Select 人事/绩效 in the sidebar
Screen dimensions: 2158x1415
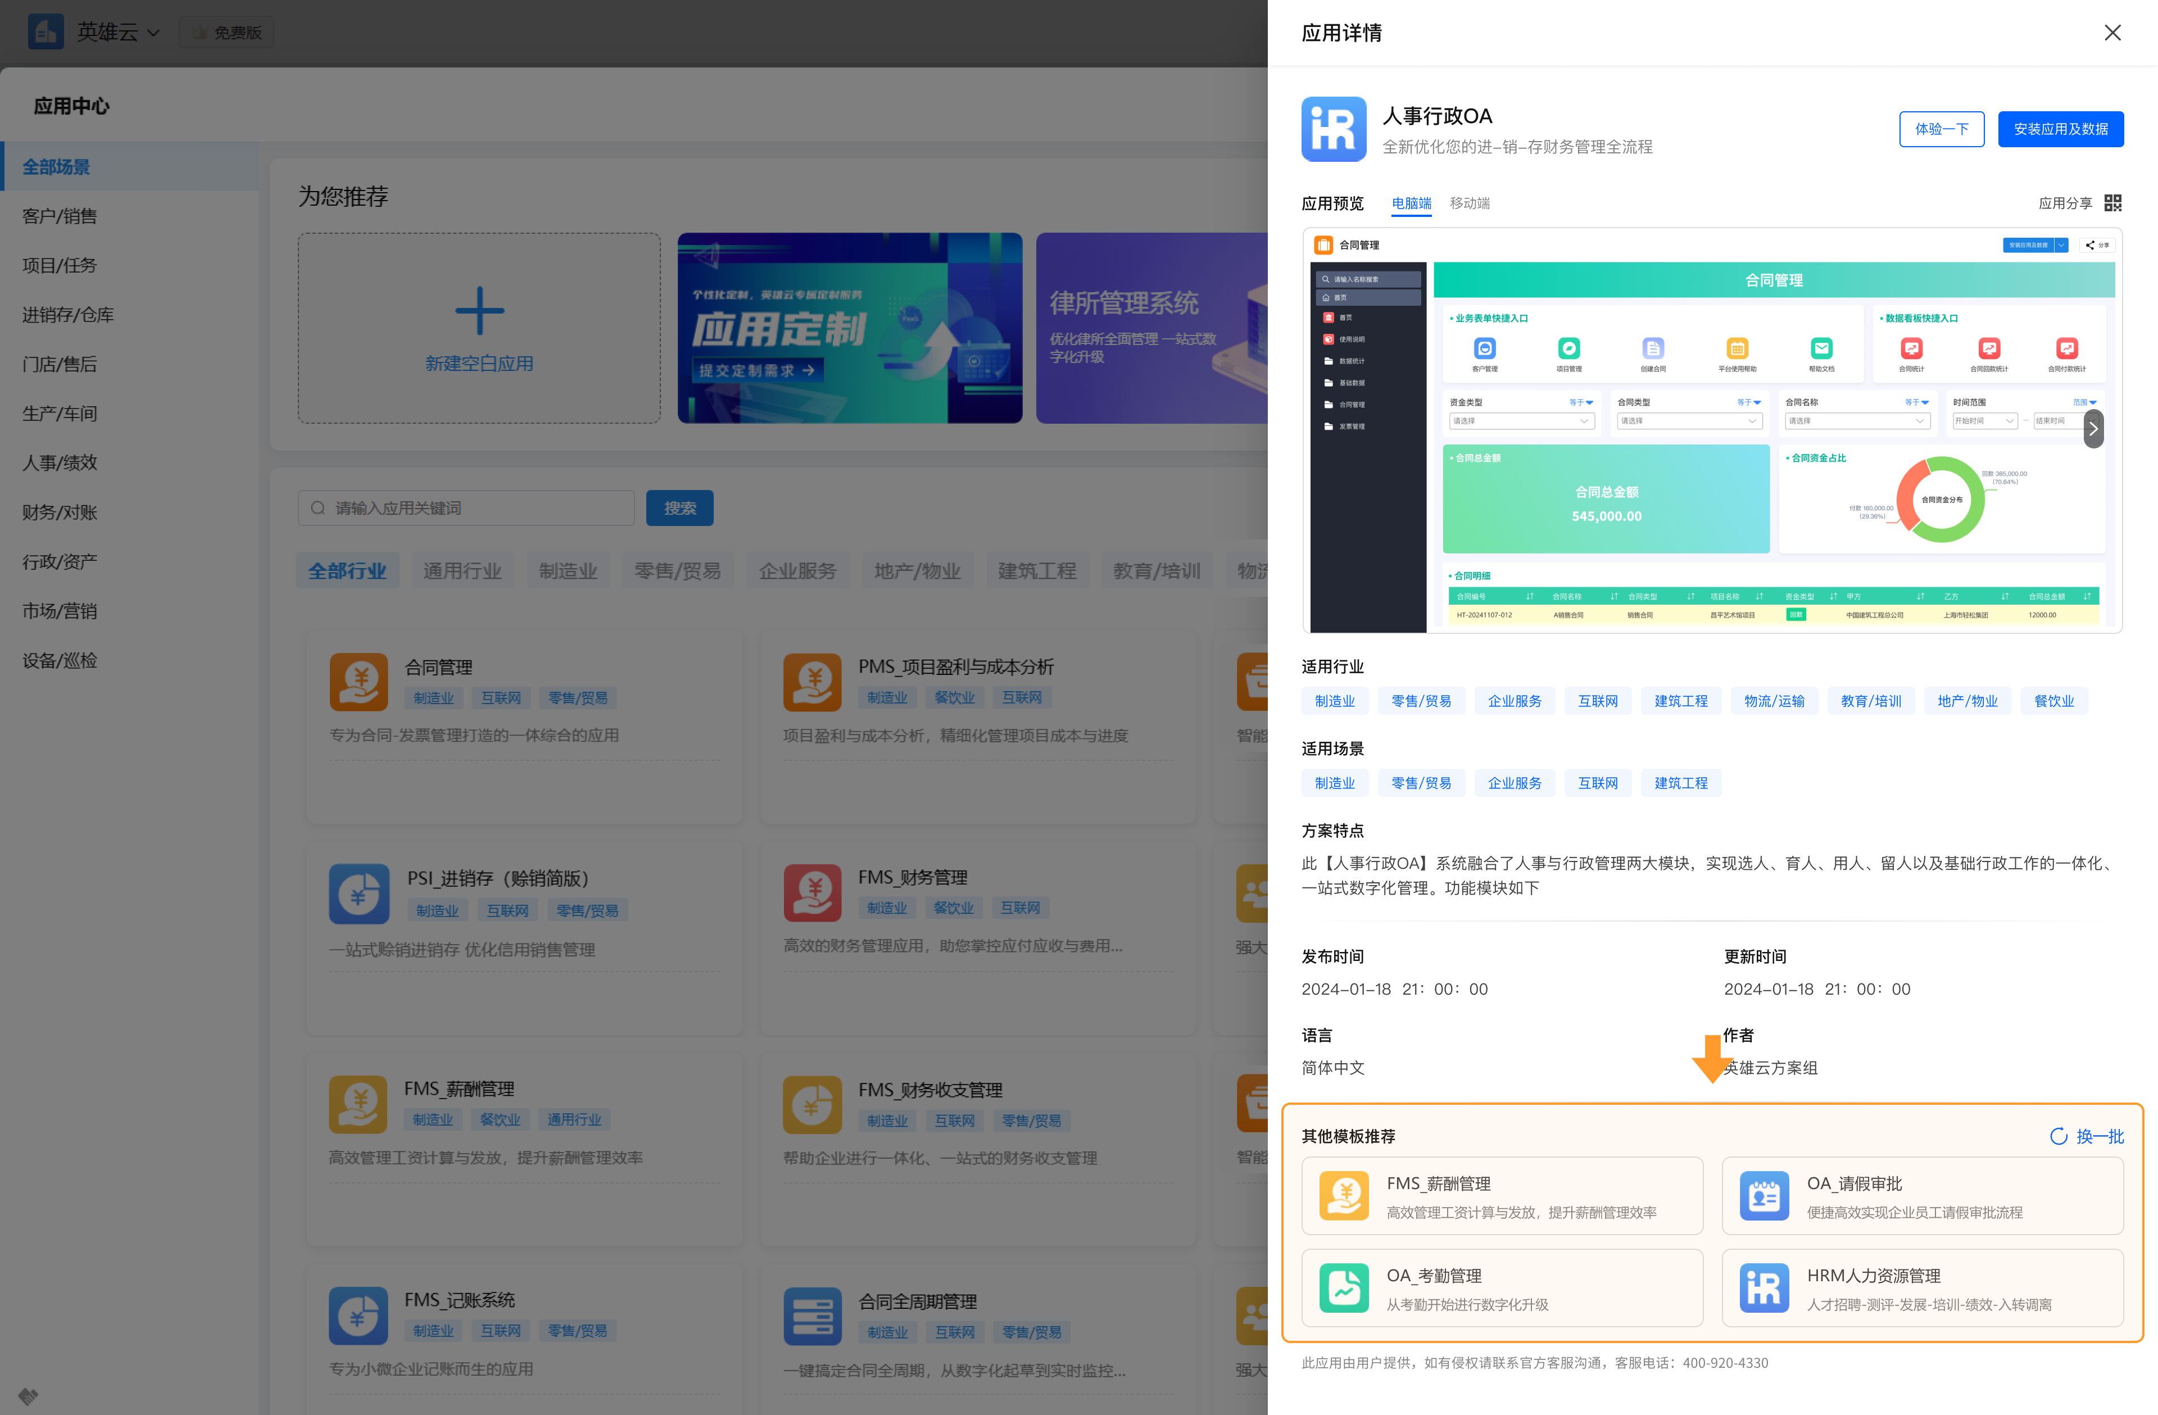pyautogui.click(x=130, y=462)
